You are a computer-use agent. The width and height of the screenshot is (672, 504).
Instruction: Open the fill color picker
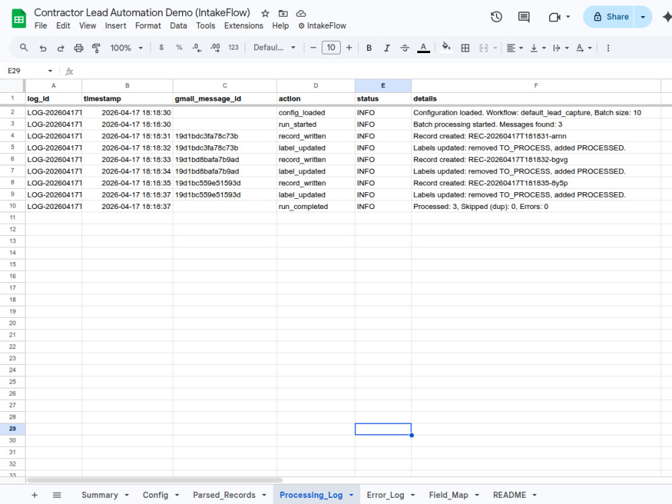pos(446,48)
